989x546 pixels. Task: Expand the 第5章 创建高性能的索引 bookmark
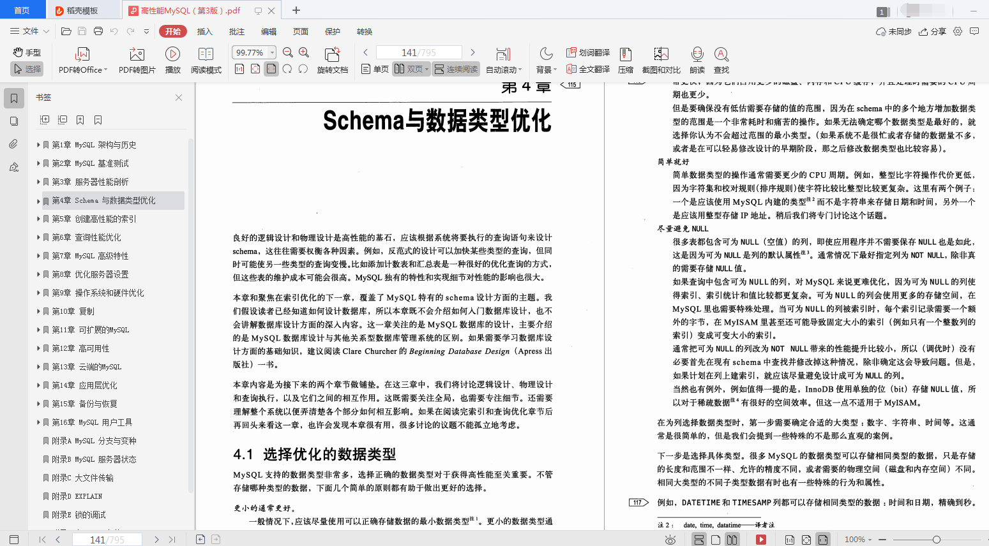pos(39,219)
